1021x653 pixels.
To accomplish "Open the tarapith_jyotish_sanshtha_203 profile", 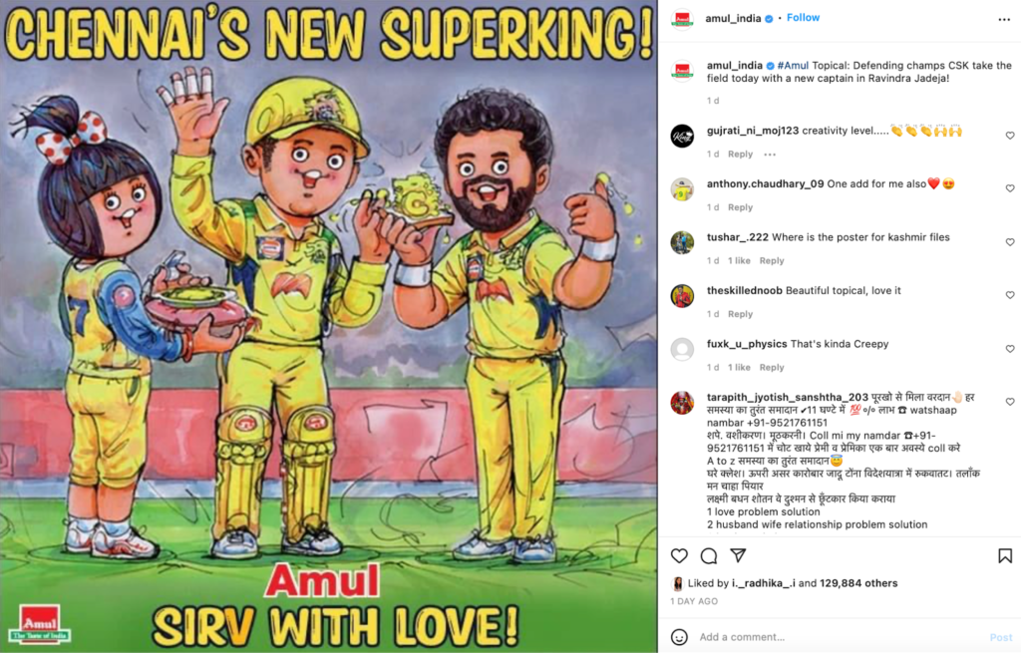I will tap(788, 397).
